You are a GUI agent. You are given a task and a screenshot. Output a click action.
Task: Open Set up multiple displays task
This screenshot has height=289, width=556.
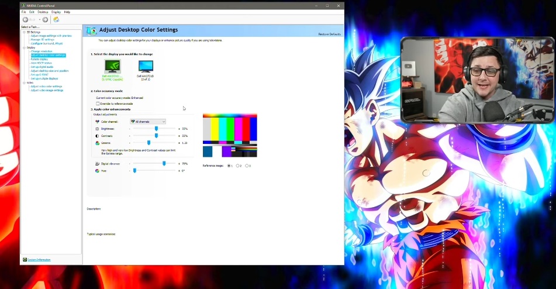coord(44,79)
